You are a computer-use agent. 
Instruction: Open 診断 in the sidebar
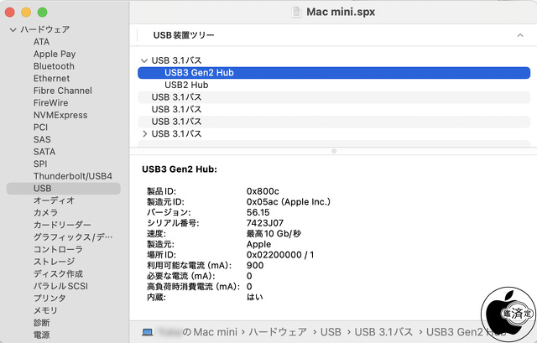(x=41, y=323)
